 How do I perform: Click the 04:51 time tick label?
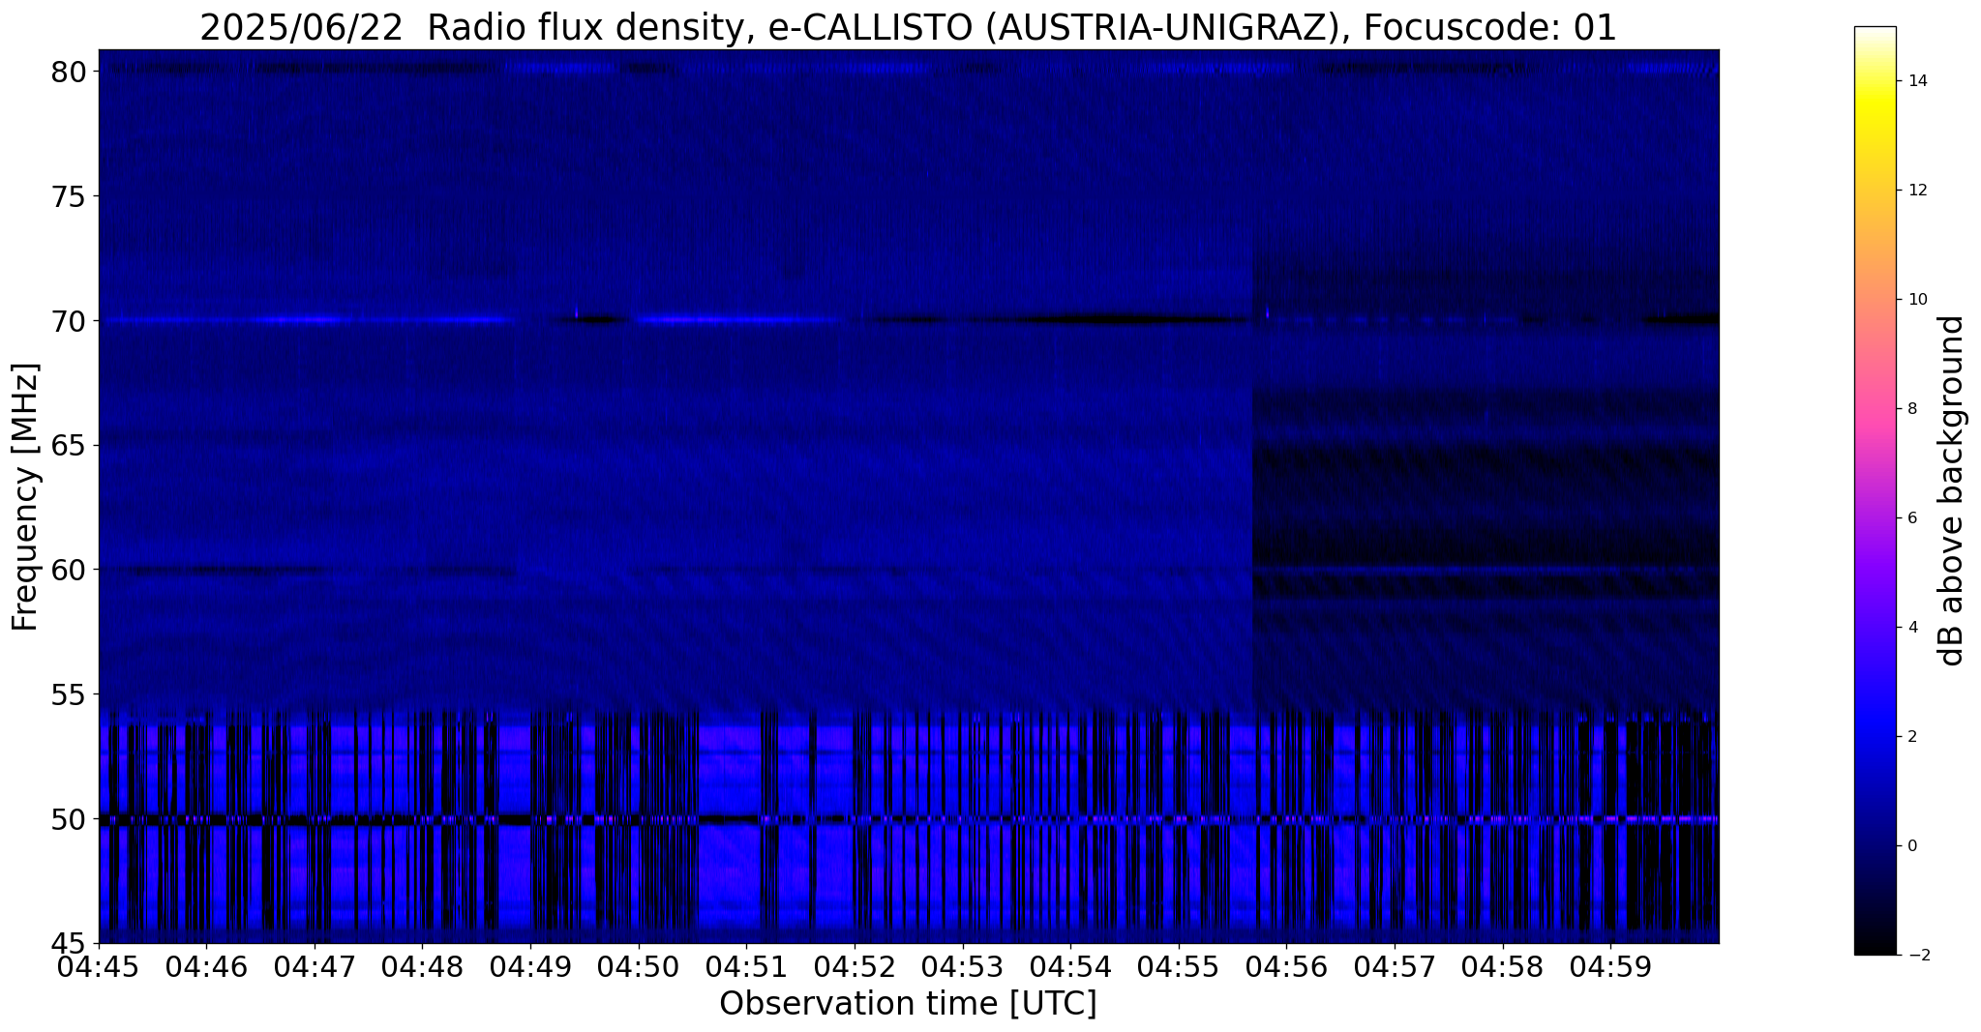click(x=746, y=967)
